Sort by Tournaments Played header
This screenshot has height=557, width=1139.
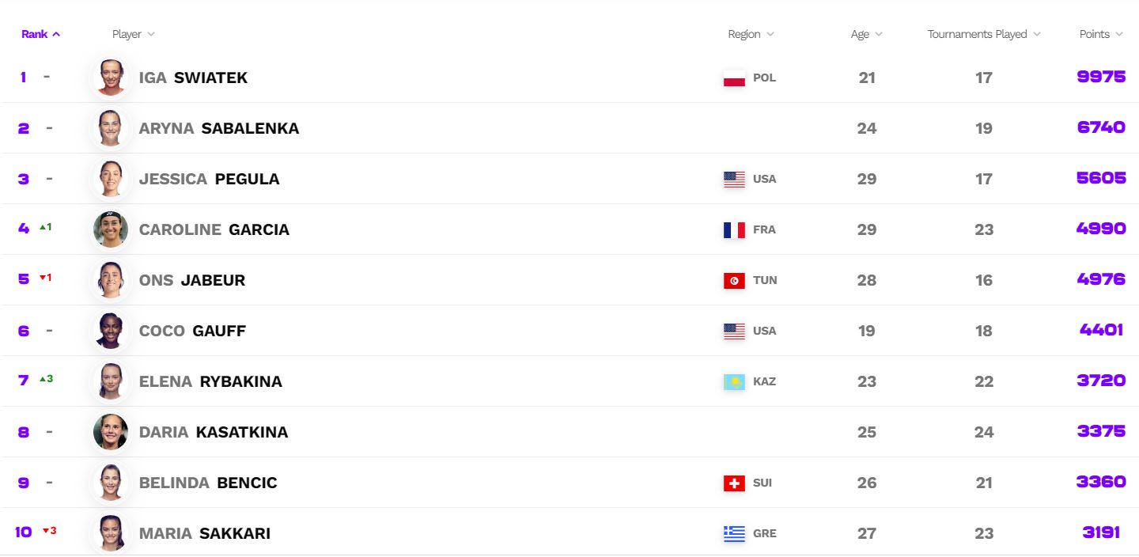click(x=984, y=34)
